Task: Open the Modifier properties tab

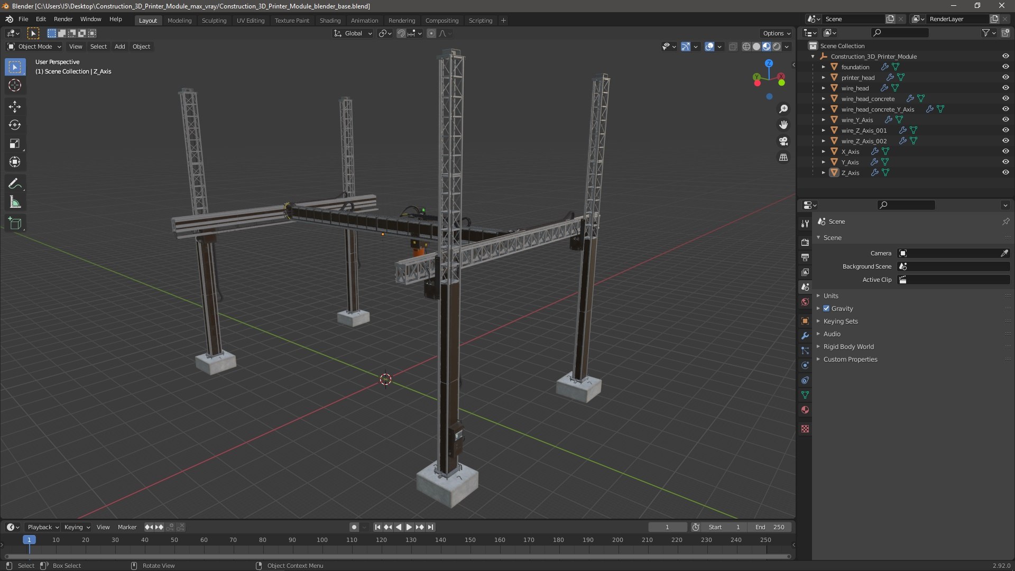Action: [x=805, y=336]
